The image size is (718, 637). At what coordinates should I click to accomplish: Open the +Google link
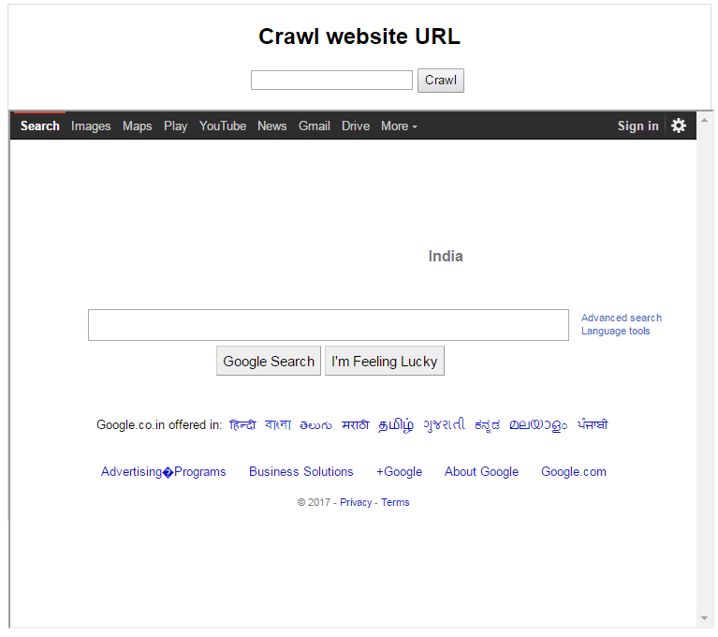400,471
